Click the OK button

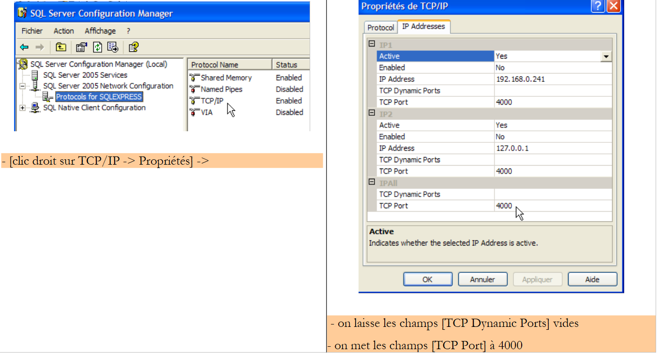[x=427, y=279]
